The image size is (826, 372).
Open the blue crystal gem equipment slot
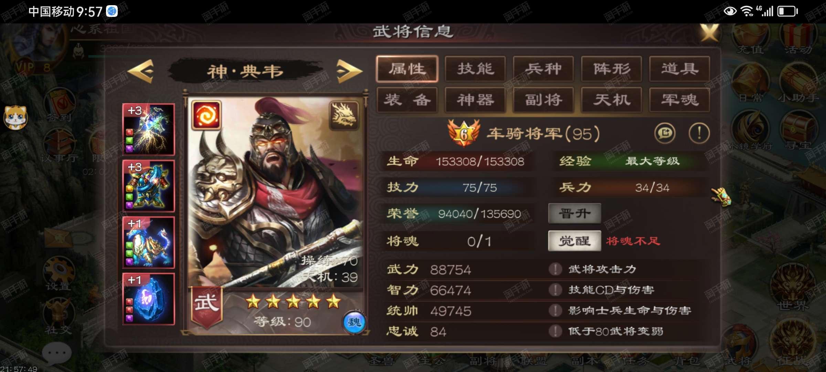coord(149,299)
